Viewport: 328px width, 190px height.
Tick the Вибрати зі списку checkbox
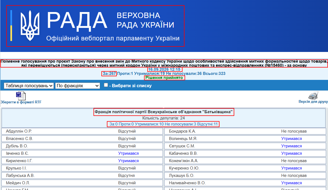pyautogui.click(x=106, y=85)
